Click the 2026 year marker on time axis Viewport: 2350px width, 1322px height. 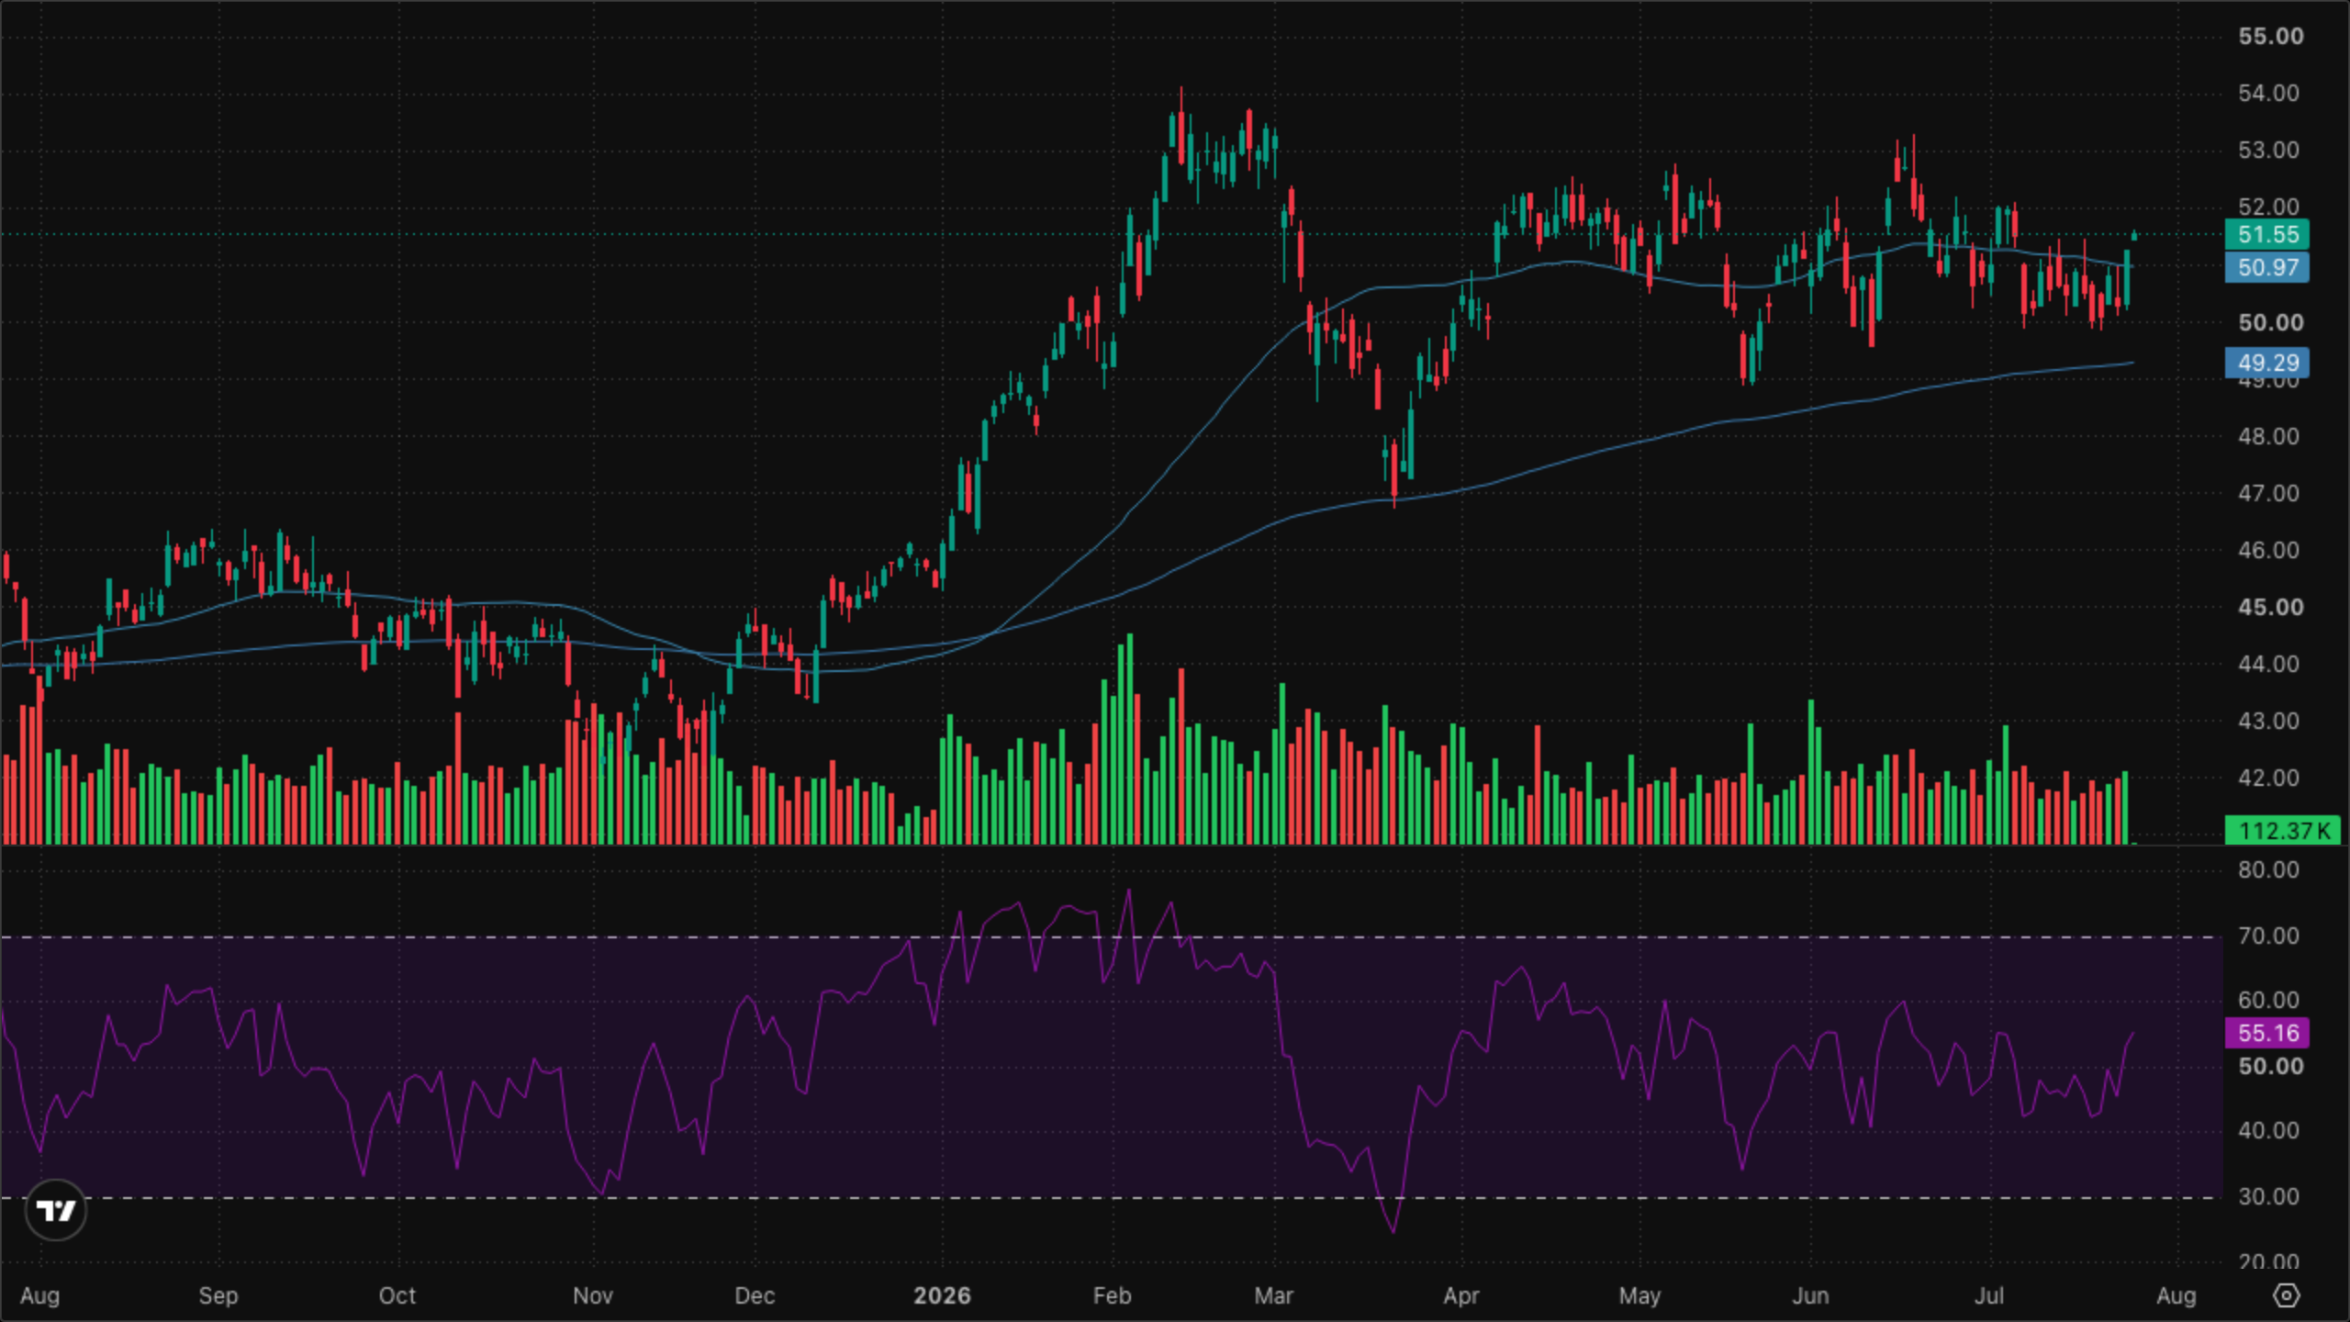[x=942, y=1295]
